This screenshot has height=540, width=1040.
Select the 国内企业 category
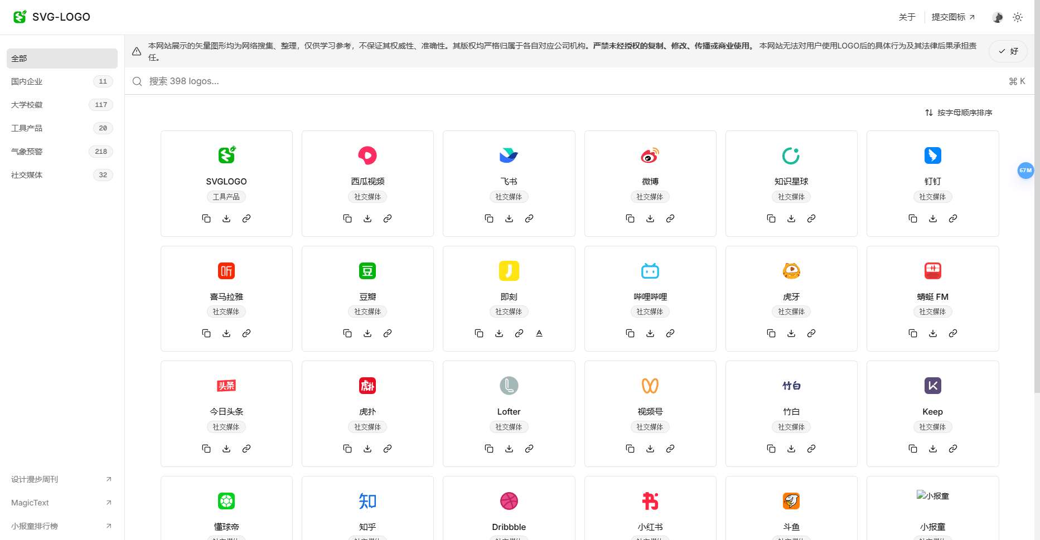click(62, 81)
